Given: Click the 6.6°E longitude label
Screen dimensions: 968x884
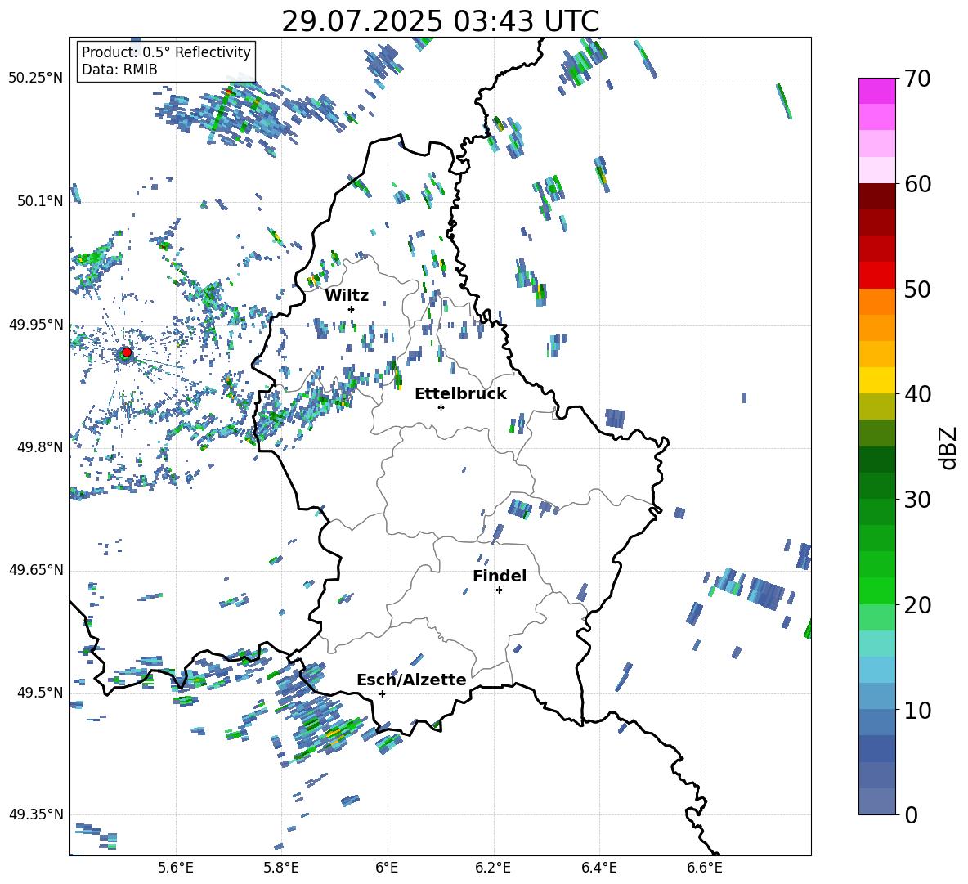Looking at the screenshot, I should click(705, 868).
